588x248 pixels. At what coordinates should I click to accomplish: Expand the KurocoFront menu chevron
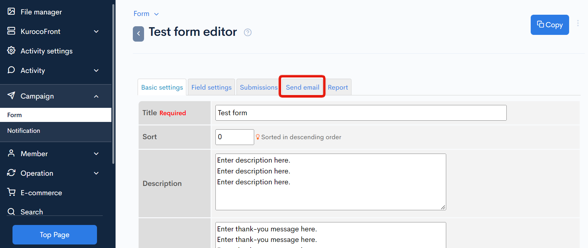(96, 31)
